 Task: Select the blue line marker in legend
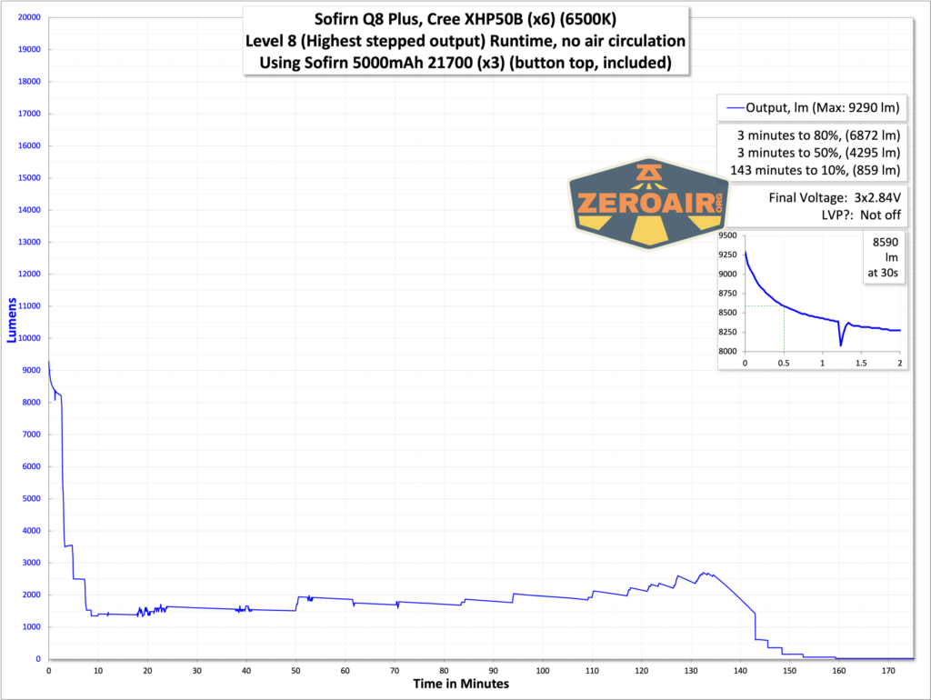736,107
